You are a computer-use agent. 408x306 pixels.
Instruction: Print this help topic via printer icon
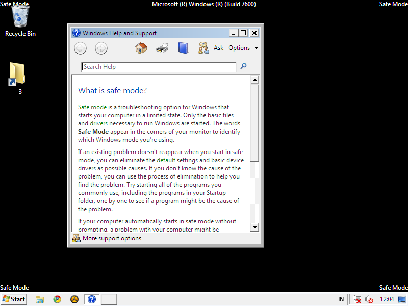[162, 48]
